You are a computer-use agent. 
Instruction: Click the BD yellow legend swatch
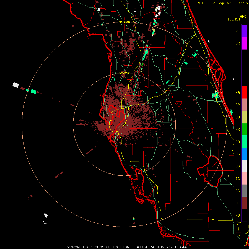[244, 117]
